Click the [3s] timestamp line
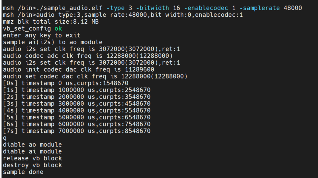This screenshot has width=318, height=178. pos(77,104)
